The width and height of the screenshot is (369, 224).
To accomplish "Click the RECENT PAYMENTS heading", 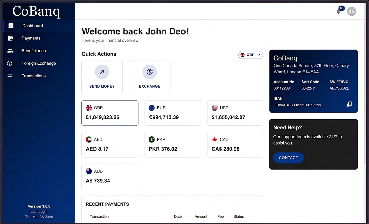I will click(107, 204).
